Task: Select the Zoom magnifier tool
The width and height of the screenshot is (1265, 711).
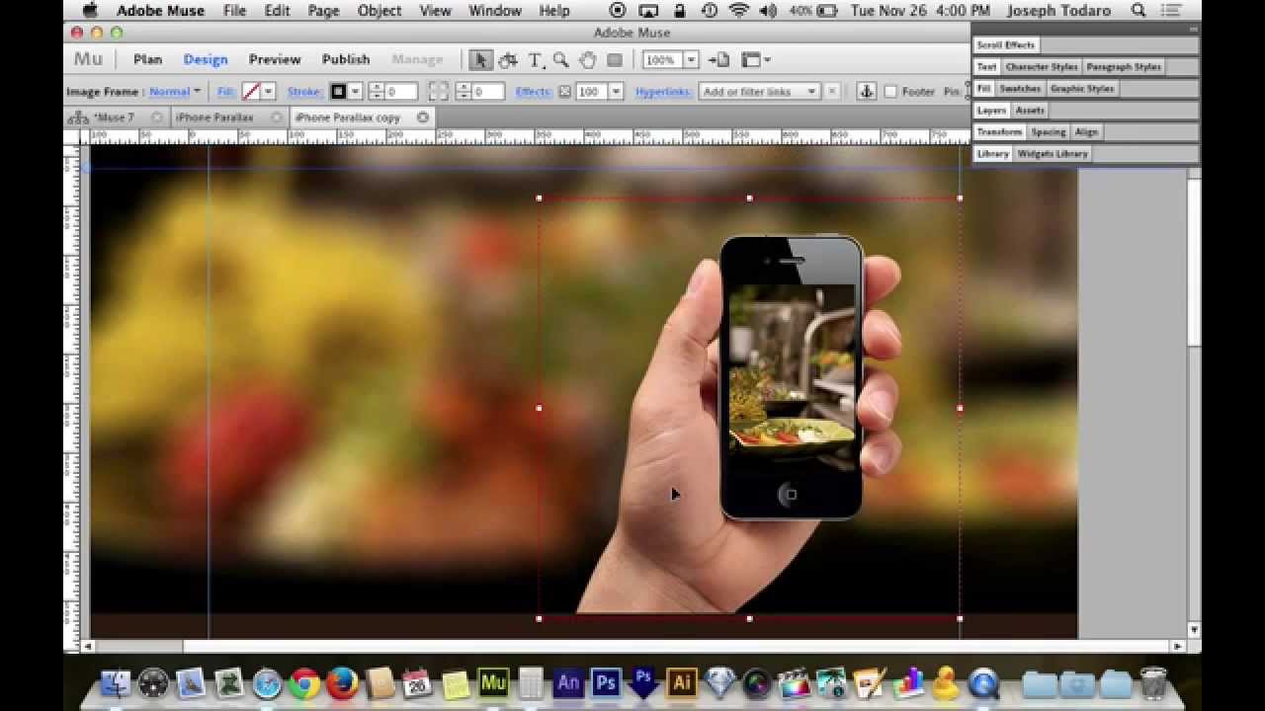Action: 560,60
